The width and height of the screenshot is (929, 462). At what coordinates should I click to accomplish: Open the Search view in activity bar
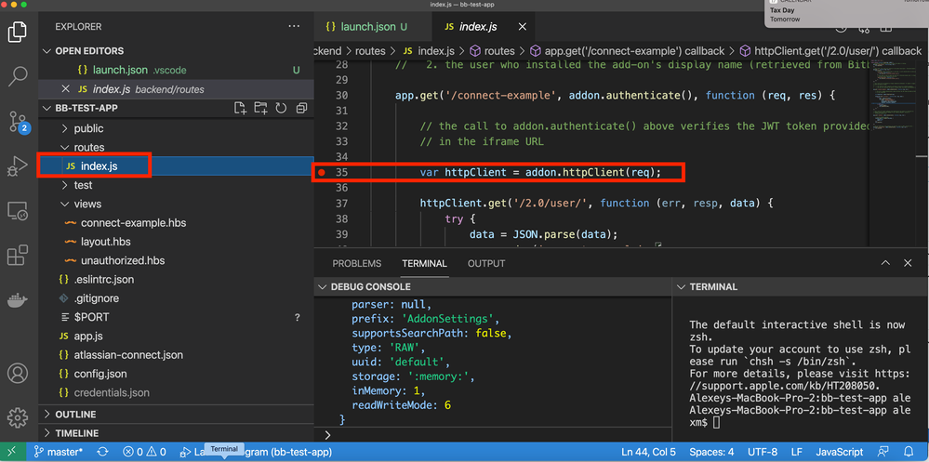tap(18, 76)
